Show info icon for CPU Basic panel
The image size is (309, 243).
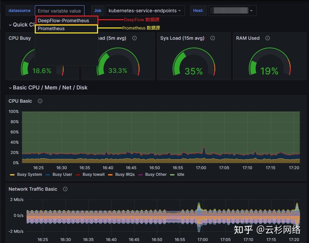point(40,101)
